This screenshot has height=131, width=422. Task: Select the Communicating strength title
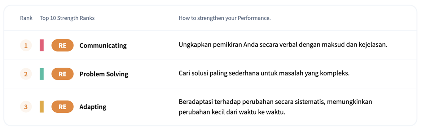tap(103, 45)
